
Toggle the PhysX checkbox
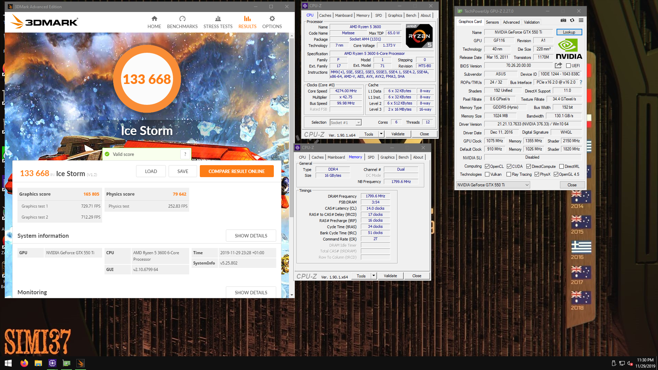point(537,174)
